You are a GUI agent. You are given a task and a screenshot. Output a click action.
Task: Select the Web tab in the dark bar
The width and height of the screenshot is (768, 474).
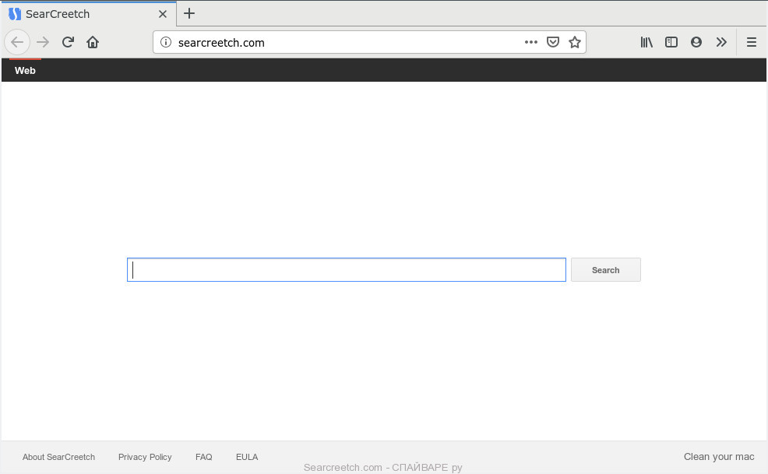[x=25, y=71]
